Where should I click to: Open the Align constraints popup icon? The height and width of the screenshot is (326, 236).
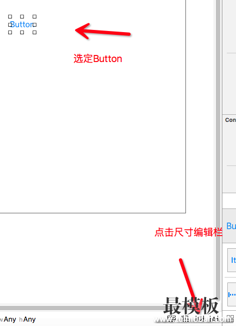(184, 318)
